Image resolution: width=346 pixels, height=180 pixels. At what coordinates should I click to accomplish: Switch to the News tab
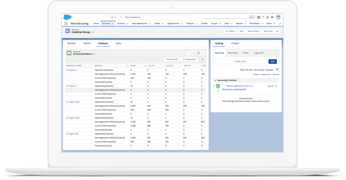[x=119, y=43]
